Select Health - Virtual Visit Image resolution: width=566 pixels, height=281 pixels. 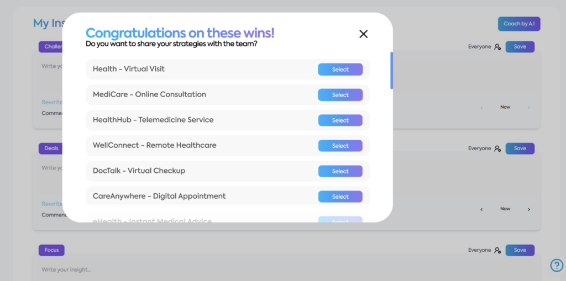(x=340, y=70)
